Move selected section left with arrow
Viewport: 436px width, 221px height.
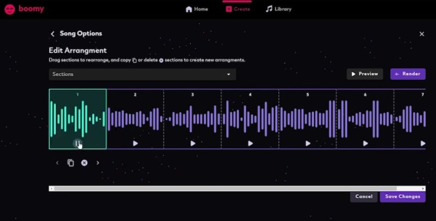point(57,163)
